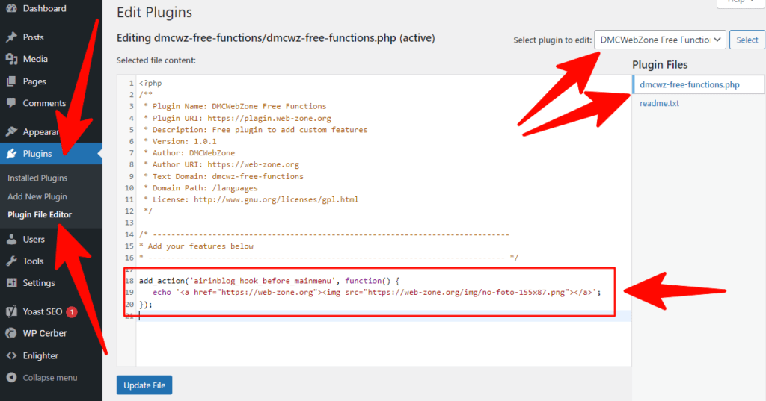The width and height of the screenshot is (766, 401).
Task: Click the WP Cerber shield icon
Action: coord(12,333)
